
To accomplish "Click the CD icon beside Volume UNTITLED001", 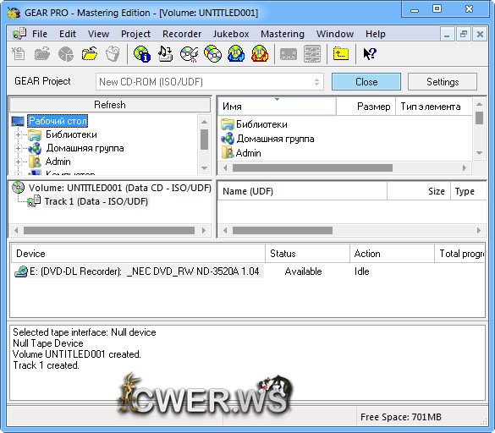I will [19, 188].
